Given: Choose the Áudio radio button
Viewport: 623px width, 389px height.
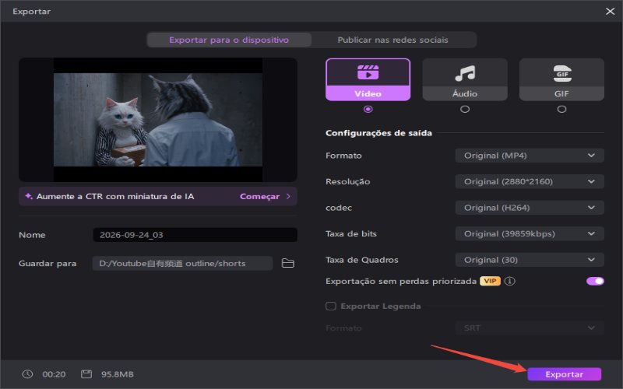Looking at the screenshot, I should (x=465, y=109).
